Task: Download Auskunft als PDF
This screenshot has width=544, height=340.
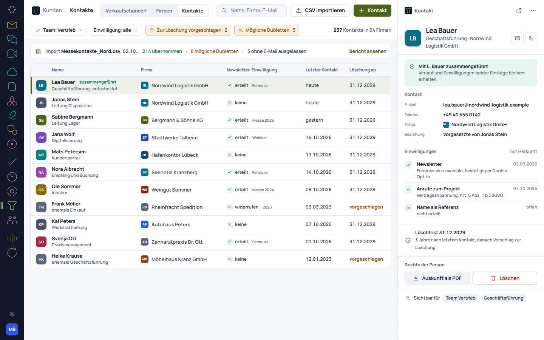Action: point(437,278)
